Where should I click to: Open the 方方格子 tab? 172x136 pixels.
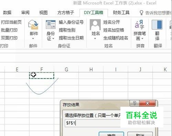click(66, 13)
